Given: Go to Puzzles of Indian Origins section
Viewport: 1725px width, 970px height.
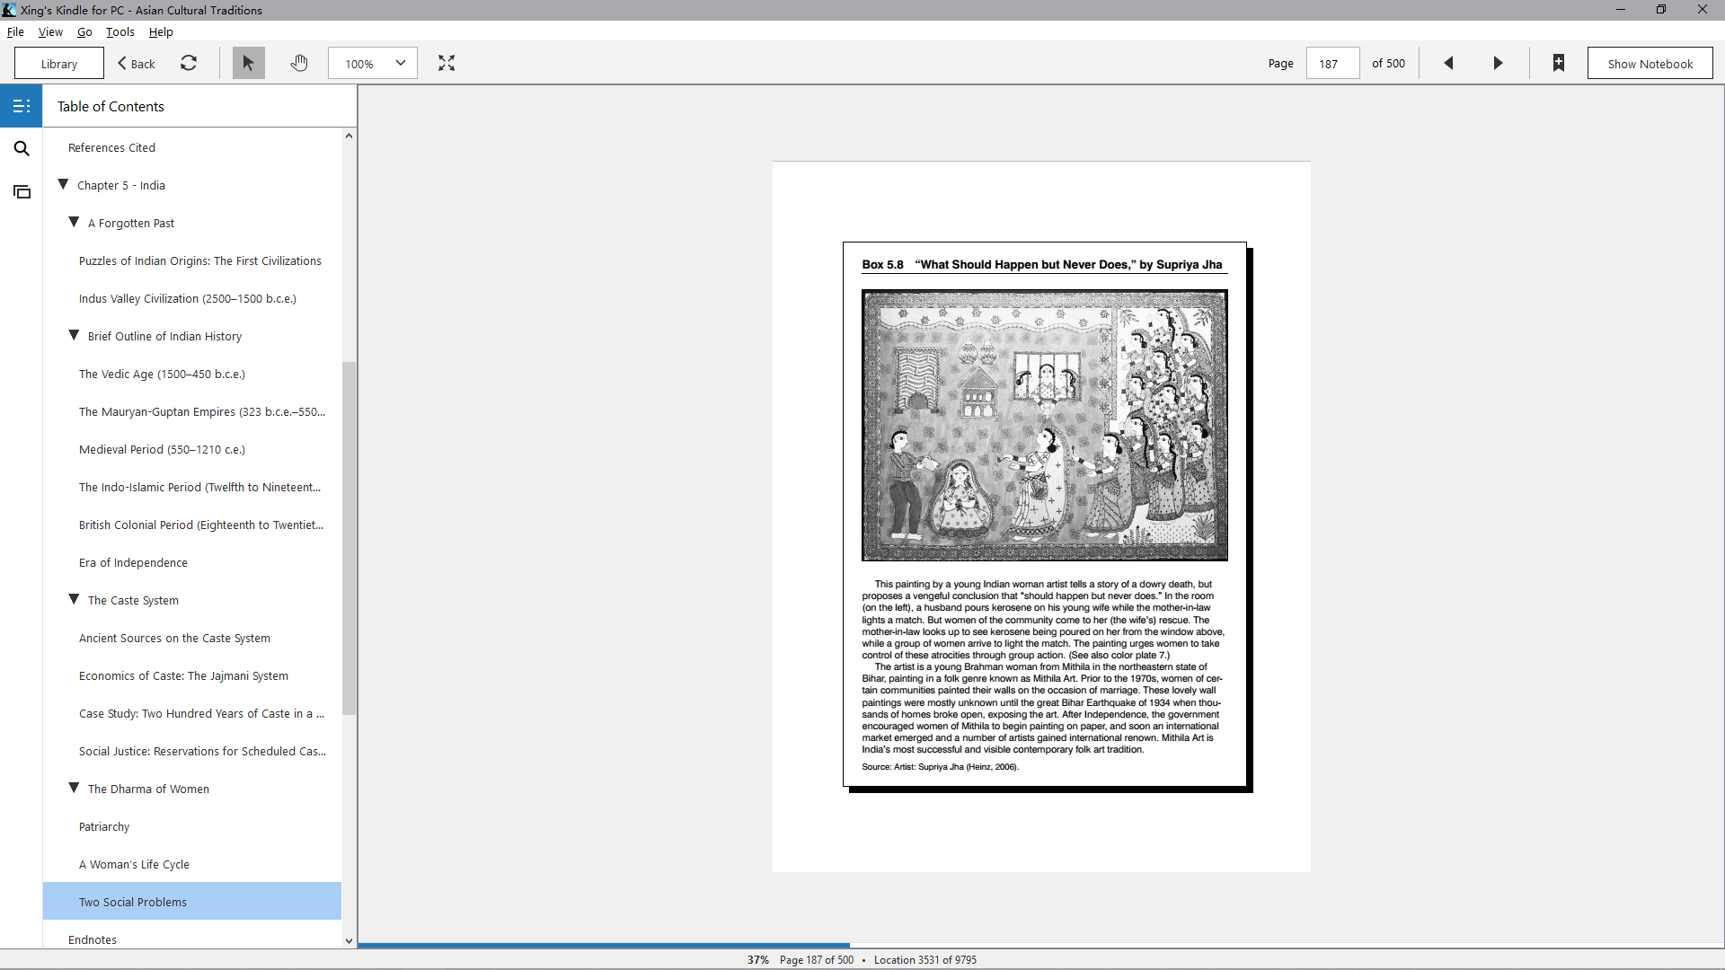Looking at the screenshot, I should click(x=199, y=260).
